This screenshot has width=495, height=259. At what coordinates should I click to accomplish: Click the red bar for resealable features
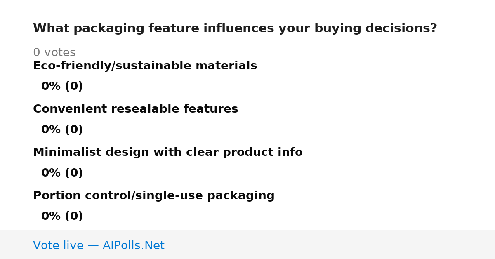(x=33, y=130)
